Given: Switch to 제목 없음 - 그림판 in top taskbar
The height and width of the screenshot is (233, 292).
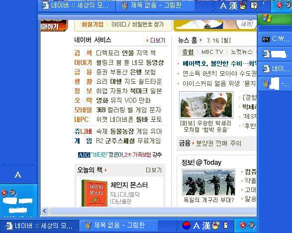Looking at the screenshot, I should point(156,5).
